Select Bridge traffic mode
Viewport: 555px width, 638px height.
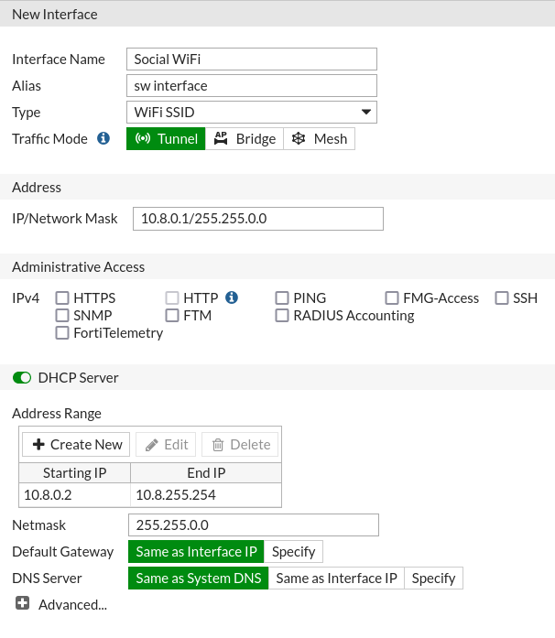pyautogui.click(x=245, y=139)
